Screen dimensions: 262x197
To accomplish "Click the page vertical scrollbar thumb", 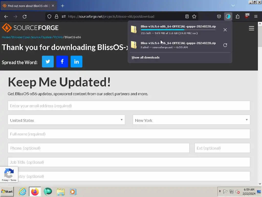I will point(260,37).
